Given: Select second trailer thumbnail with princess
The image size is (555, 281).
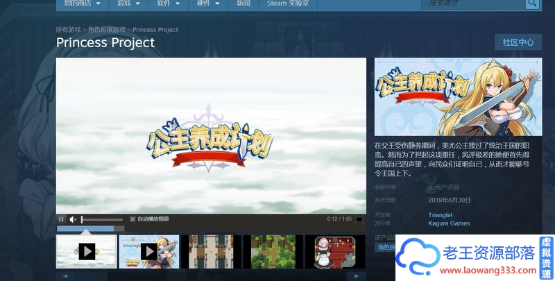Looking at the screenshot, I should point(148,252).
